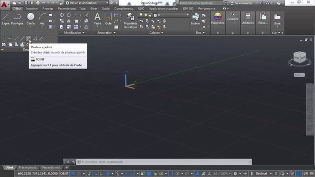This screenshot has width=315, height=177.
Task: Click command line wrench settings button
Action: (x=73, y=162)
